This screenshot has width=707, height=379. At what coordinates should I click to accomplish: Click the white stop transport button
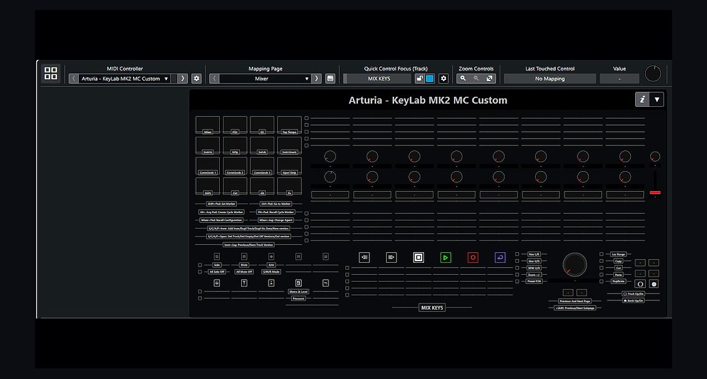pos(418,257)
